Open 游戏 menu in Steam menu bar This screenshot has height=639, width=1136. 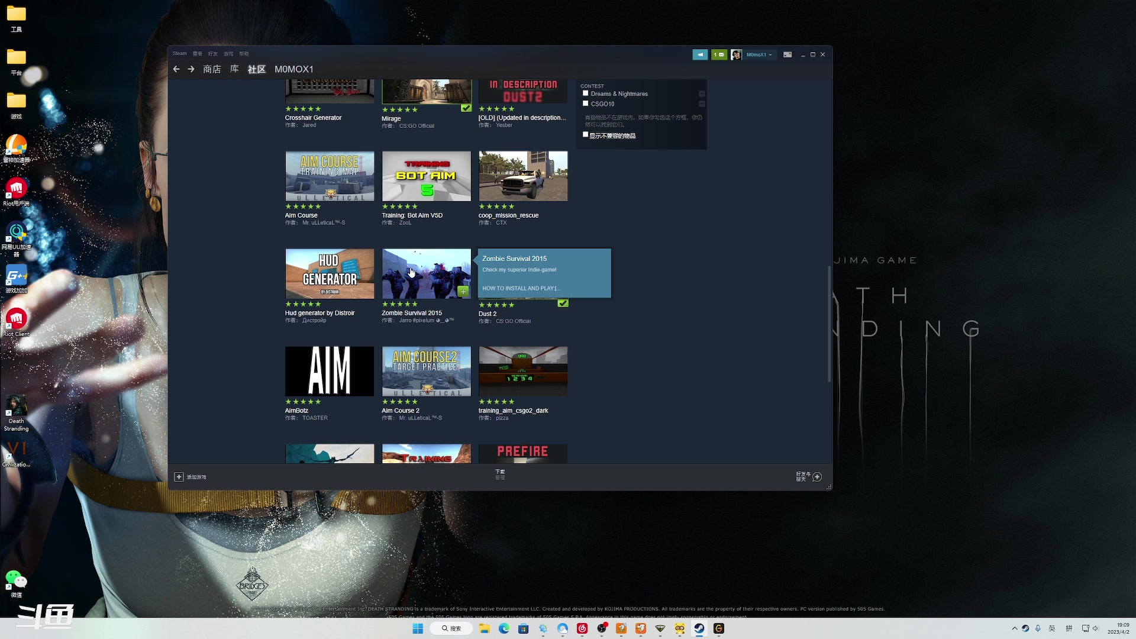tap(228, 54)
